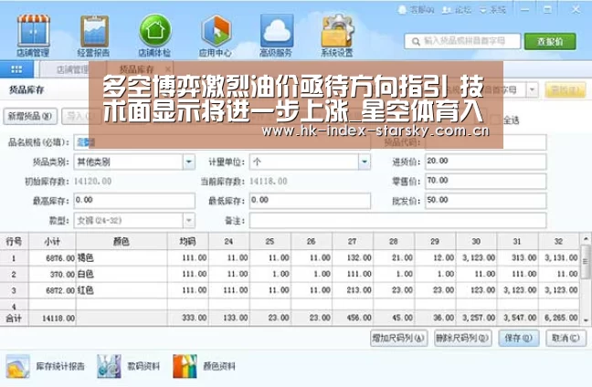Click the magnifier icon in the search box
The width and height of the screenshot is (592, 387).
(x=416, y=41)
